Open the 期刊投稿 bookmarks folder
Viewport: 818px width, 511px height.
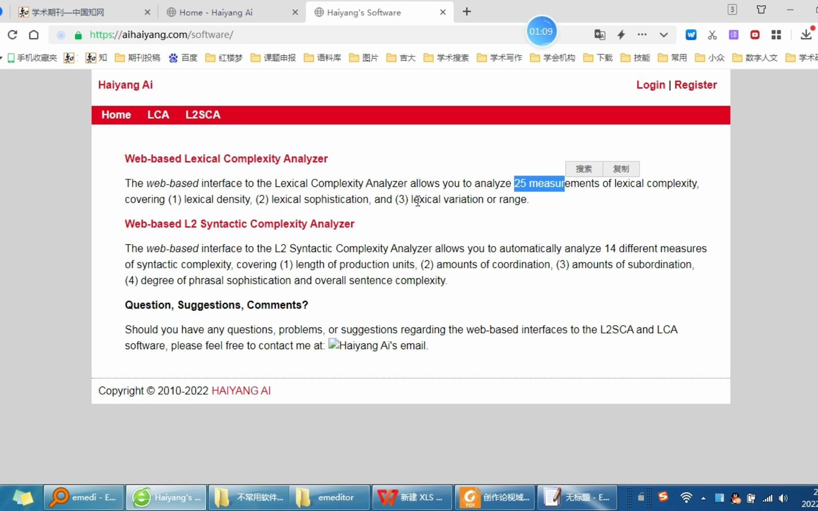pos(138,58)
